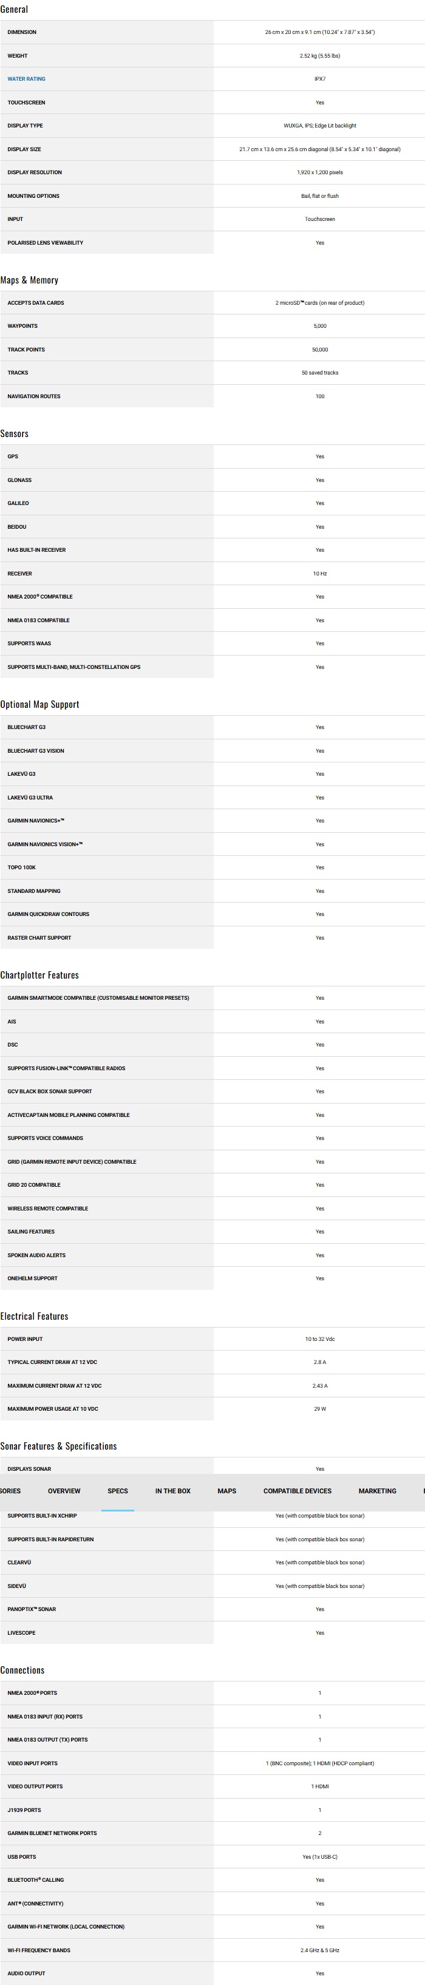Image resolution: width=425 pixels, height=1985 pixels.
Task: Click the Chartplotter Features heading
Action: tap(39, 974)
